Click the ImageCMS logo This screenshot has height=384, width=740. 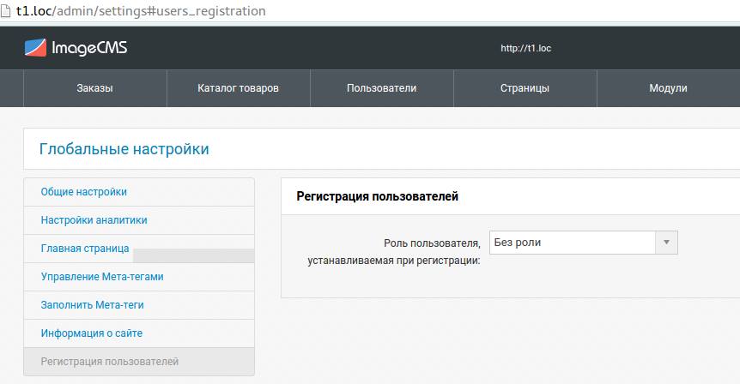coord(76,48)
